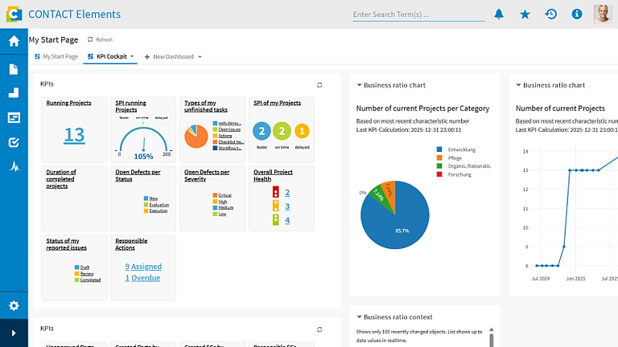Open Responsible Actions title
Screen dimensions: 618x347
pyautogui.click(x=131, y=244)
